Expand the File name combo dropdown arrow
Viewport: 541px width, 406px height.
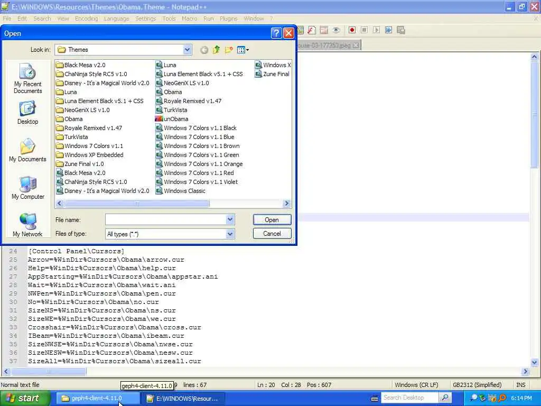click(x=230, y=219)
